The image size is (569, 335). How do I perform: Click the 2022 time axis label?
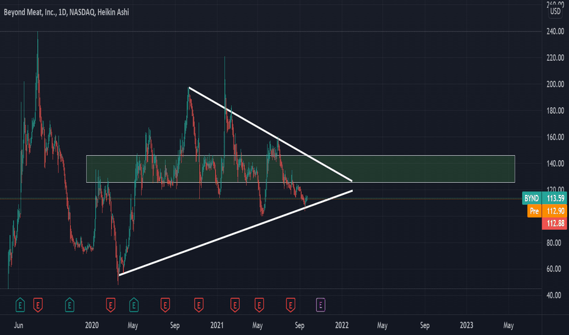(x=342, y=325)
